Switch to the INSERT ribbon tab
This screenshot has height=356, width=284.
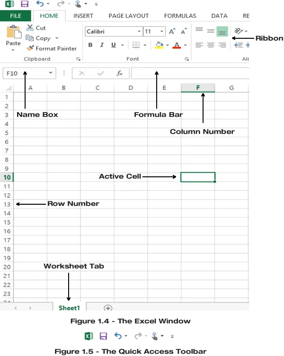click(x=83, y=16)
